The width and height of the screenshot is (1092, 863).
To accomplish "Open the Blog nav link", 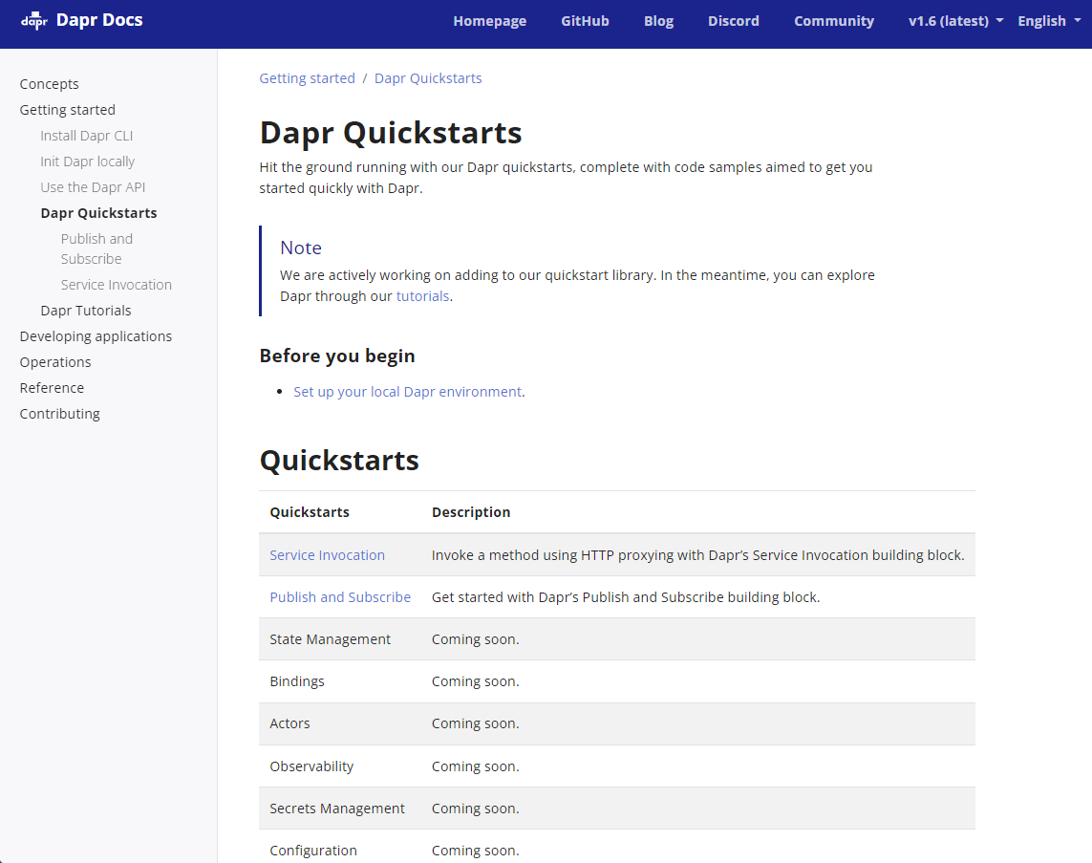I will 659,21.
